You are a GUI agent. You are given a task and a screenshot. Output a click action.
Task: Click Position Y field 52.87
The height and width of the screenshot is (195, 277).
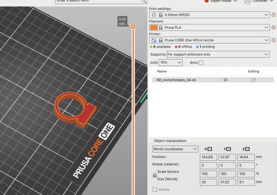227,157
